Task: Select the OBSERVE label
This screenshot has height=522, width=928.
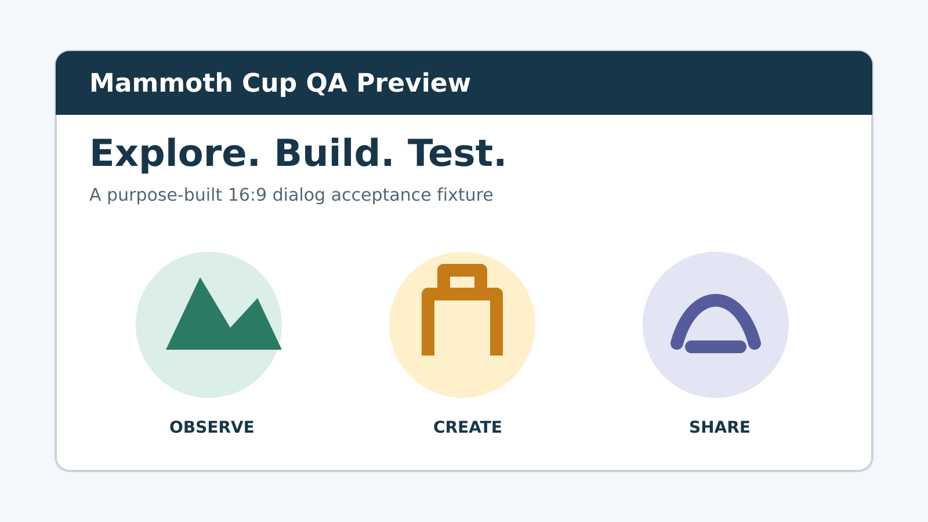Action: [x=212, y=427]
